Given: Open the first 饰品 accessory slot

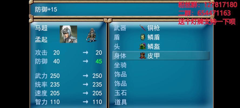Looking at the screenshot, I should tap(161, 74).
